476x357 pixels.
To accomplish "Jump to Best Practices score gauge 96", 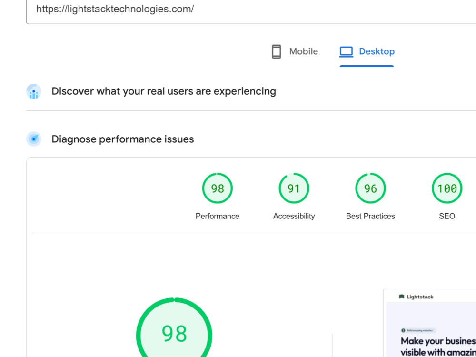I will (370, 188).
